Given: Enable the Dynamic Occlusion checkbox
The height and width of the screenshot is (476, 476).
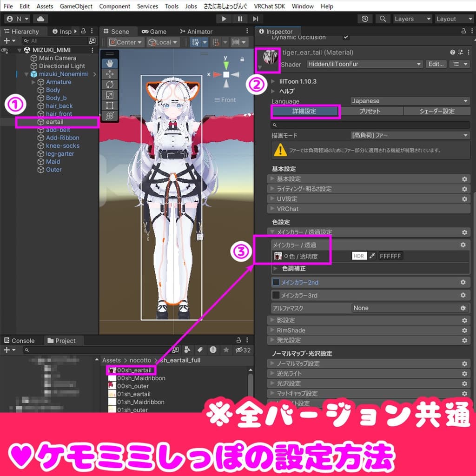Looking at the screenshot, I should [346, 37].
